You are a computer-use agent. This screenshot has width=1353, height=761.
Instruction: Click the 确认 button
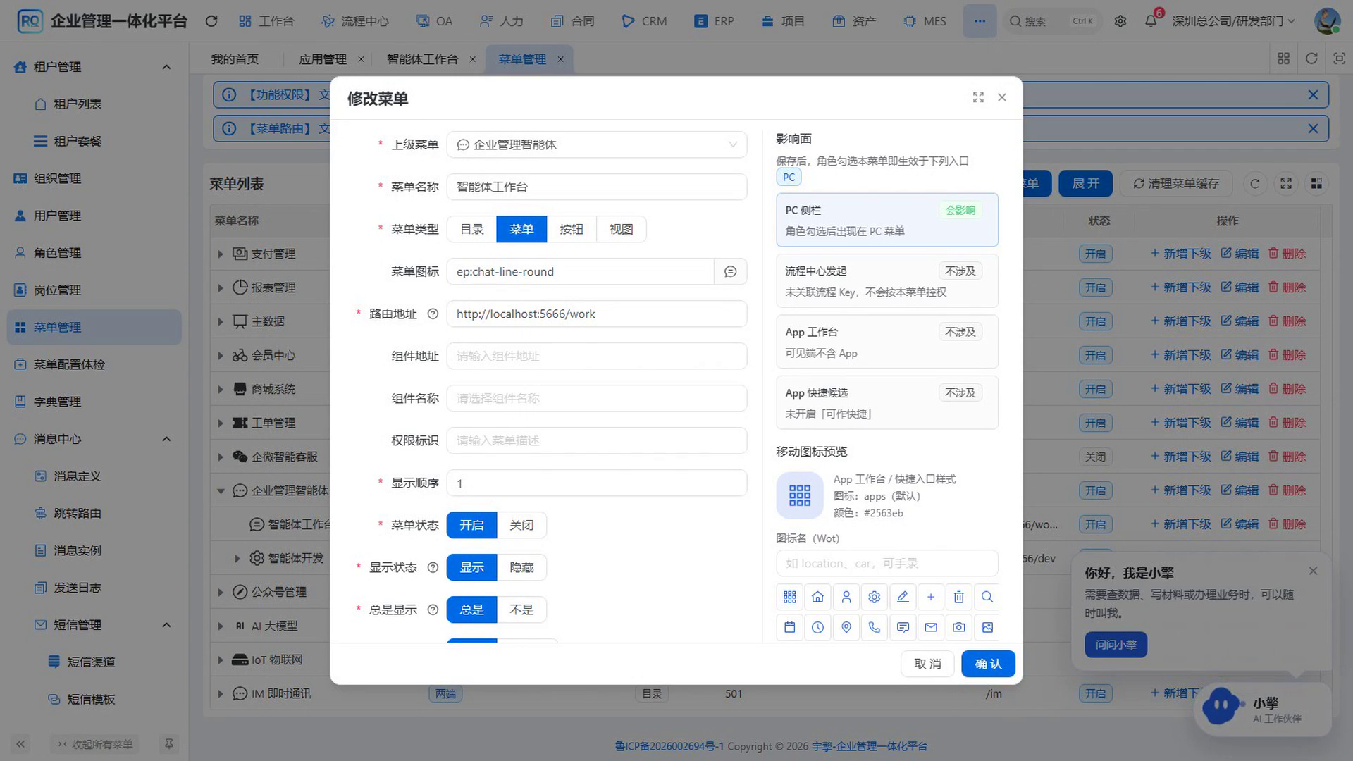(x=988, y=664)
